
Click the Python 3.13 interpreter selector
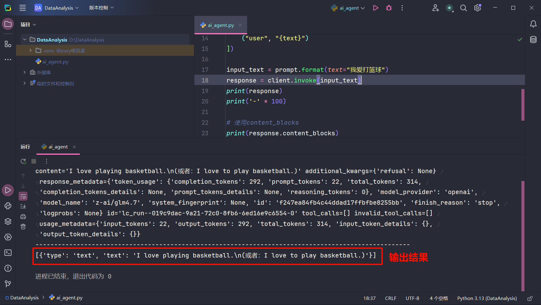[x=487, y=298]
